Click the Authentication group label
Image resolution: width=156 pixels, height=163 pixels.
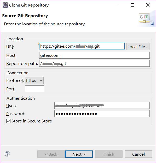[21, 98]
